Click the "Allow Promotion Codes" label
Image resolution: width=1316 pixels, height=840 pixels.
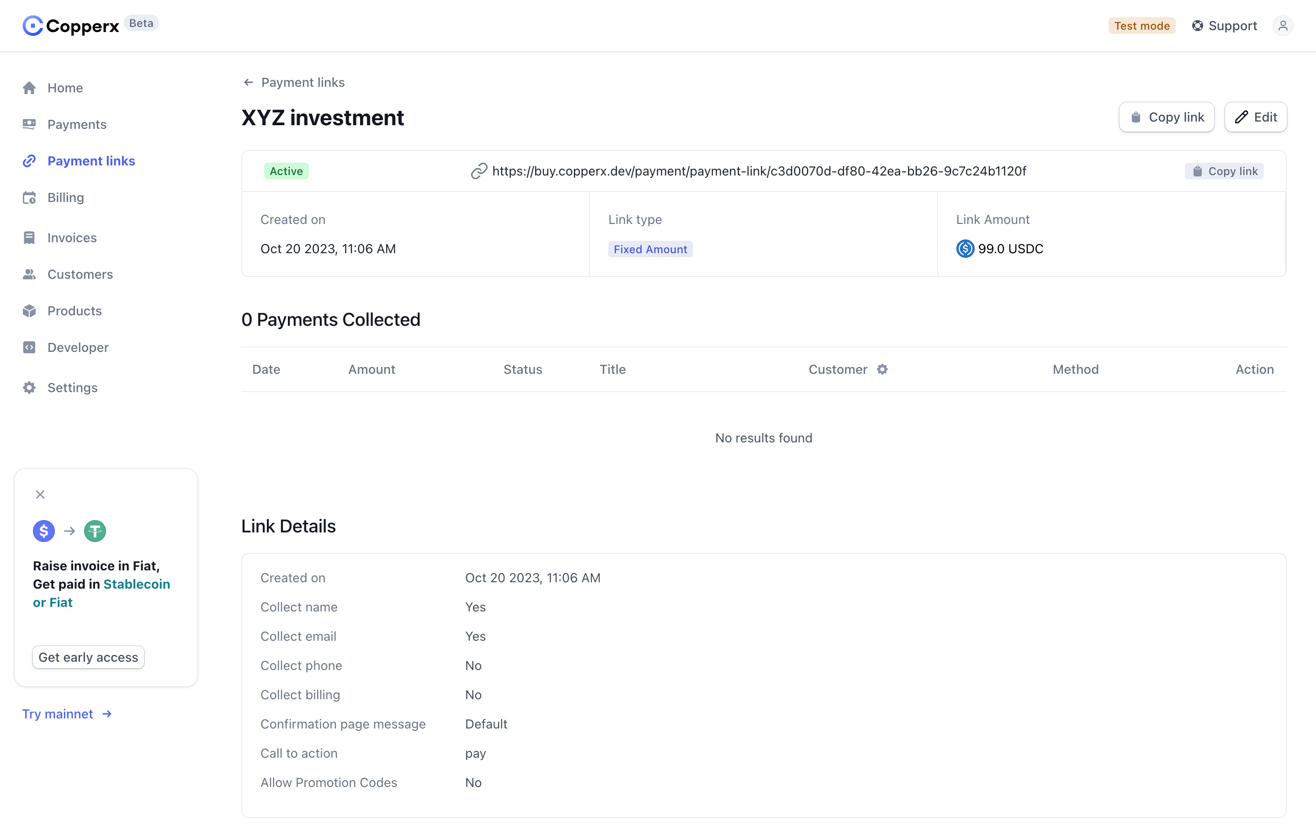point(329,782)
